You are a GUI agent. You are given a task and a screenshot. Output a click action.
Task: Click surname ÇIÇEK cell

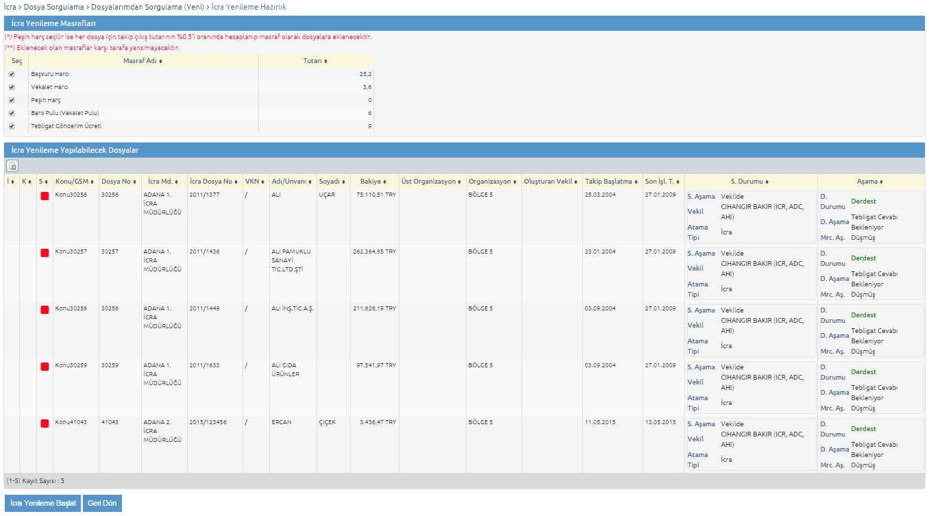point(327,422)
